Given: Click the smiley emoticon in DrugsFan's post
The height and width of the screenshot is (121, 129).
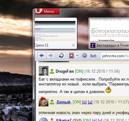Looking at the screenshot, I should click(108, 90).
